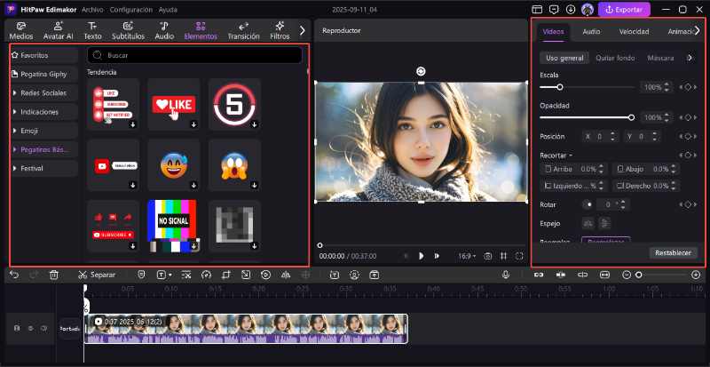Zoom in the timeline with plus icon
The image size is (710, 367).
(696, 275)
